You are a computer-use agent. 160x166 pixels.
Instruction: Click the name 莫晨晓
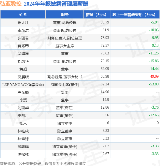point(23,77)
